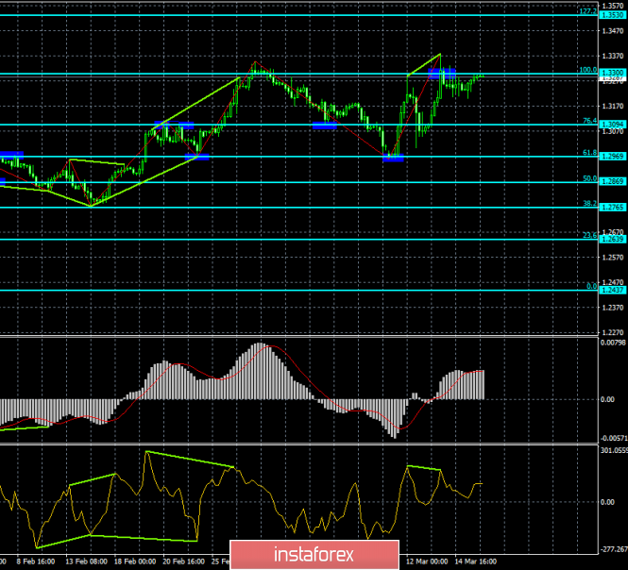
Task: Select the 1.3300 cyan price label
Action: tap(613, 73)
